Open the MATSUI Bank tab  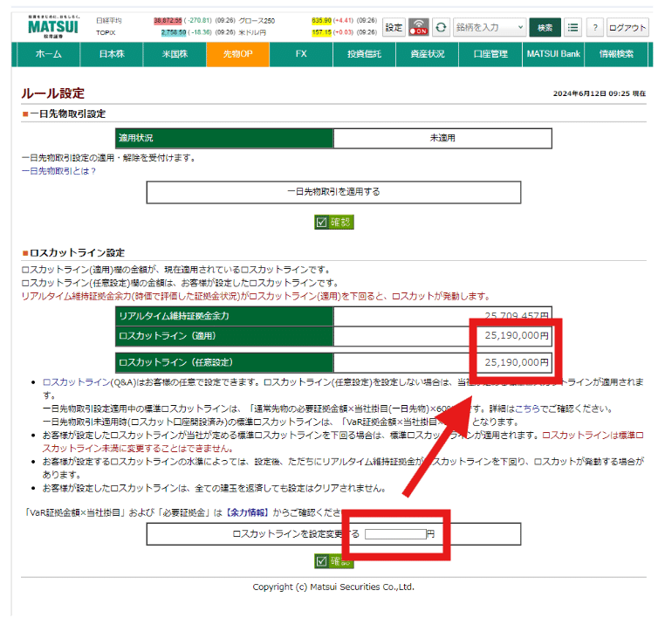552,54
